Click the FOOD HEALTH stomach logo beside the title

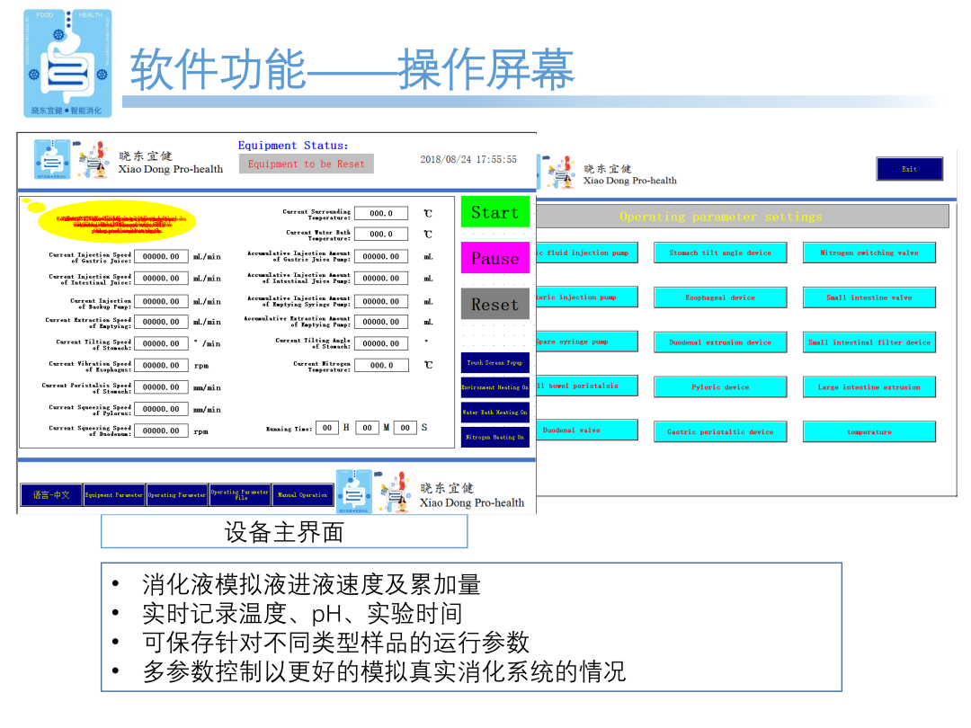click(x=67, y=63)
